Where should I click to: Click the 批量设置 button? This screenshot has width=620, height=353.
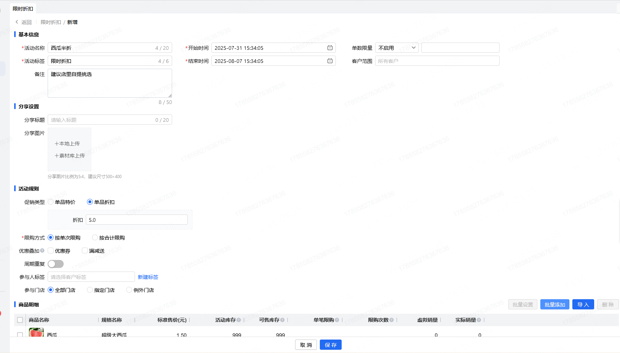pos(523,304)
